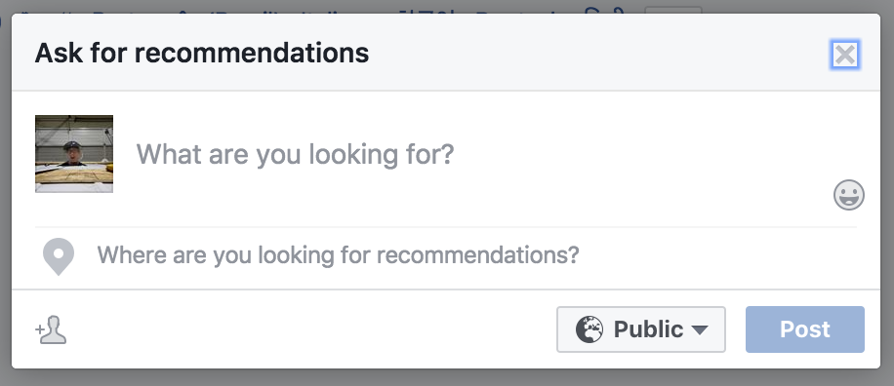Viewport: 894px width, 386px height.
Task: Click the globe icon in the Public selector
Action: click(x=589, y=329)
